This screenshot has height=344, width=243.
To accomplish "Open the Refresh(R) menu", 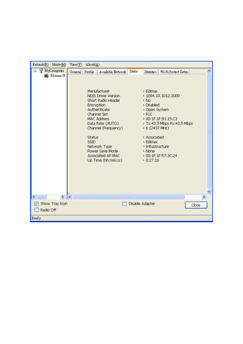I will coord(40,65).
